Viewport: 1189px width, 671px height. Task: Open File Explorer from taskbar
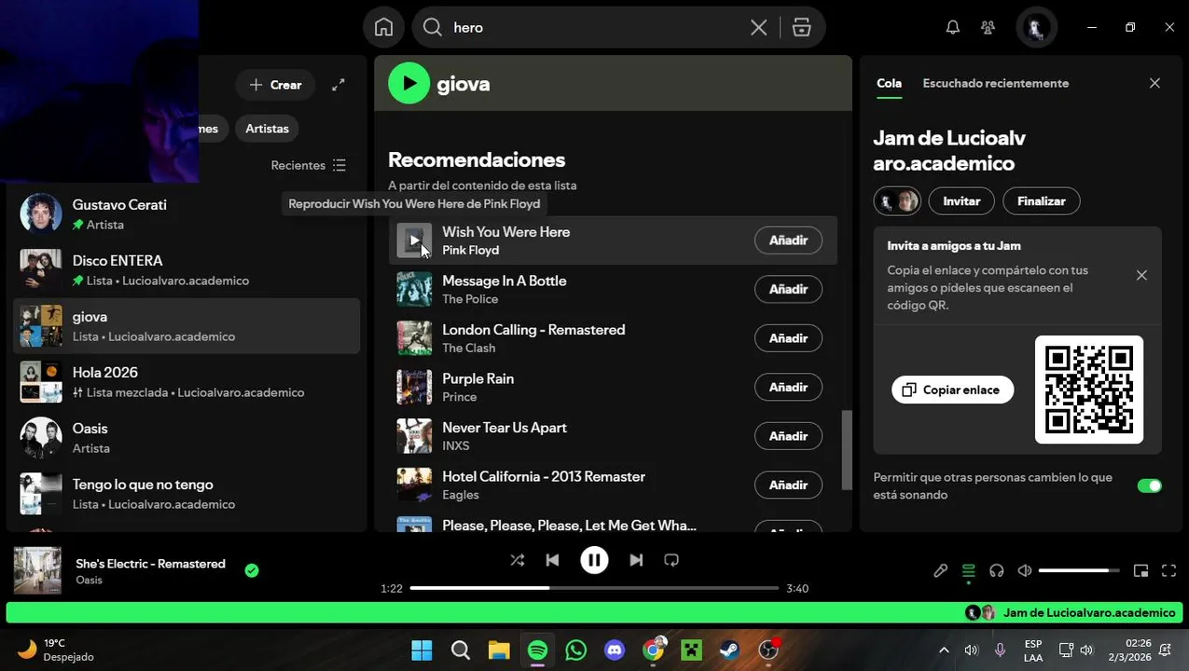pos(499,650)
